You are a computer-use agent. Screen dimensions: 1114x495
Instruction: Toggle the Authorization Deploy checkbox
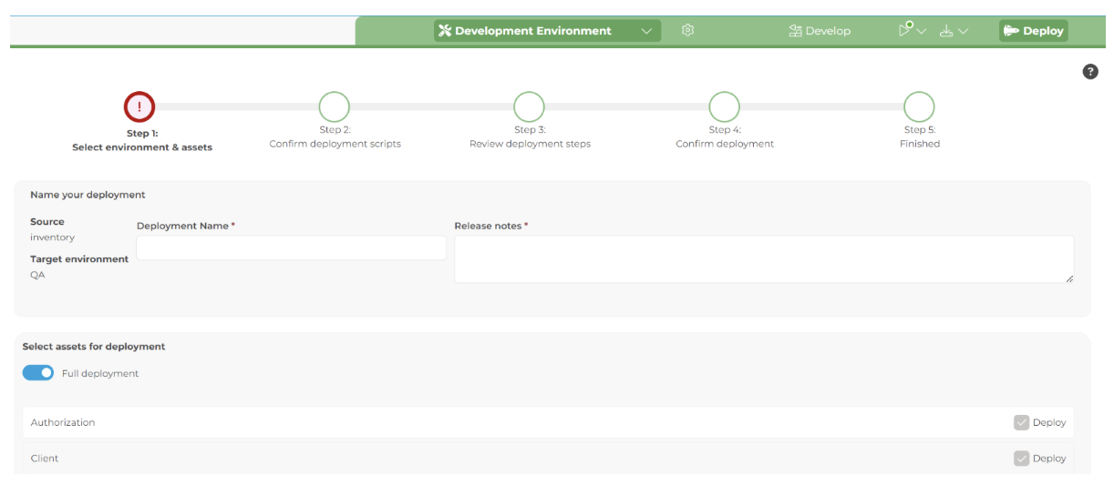click(1021, 422)
